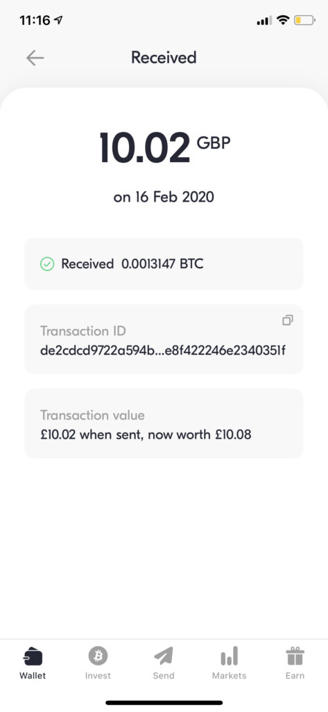The image size is (328, 712).
Task: Tap the Wi-Fi status icon
Action: point(283,20)
